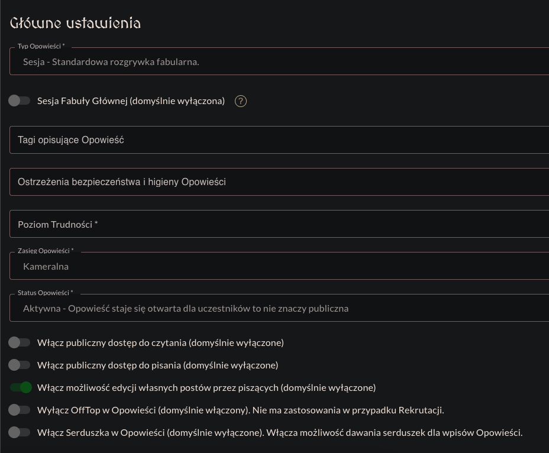The width and height of the screenshot is (549, 453).
Task: Open the Status Opowieści dropdown showing Aktywna
Action: pos(279,308)
